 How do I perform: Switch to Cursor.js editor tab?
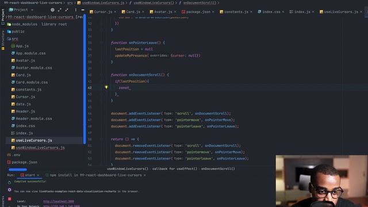pyautogui.click(x=103, y=11)
